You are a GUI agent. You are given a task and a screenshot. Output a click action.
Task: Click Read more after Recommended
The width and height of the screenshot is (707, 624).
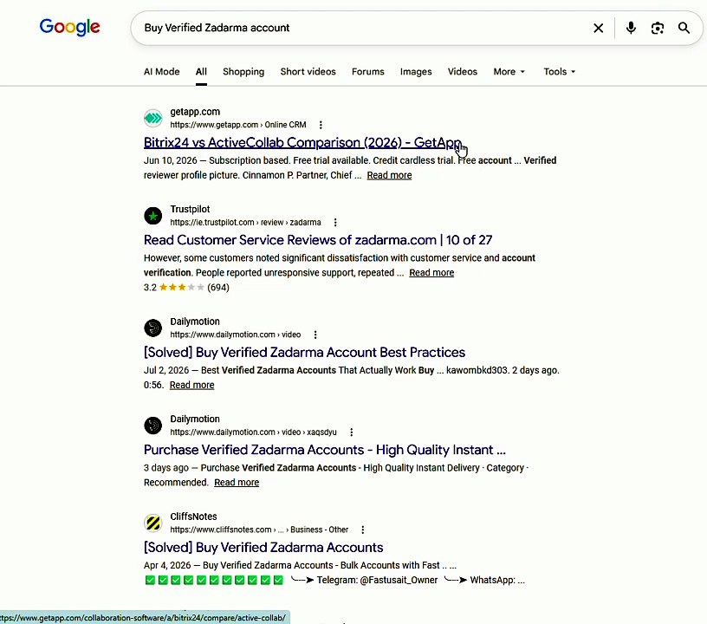237,483
